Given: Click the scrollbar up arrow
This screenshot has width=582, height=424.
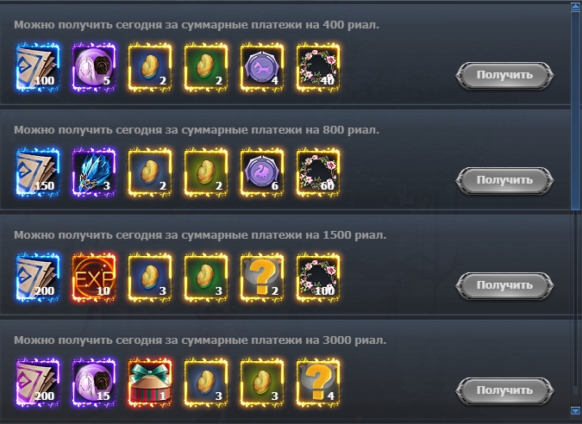Looking at the screenshot, I should [x=575, y=7].
